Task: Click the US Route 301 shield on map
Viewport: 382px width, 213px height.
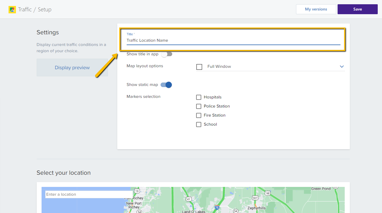Action: (255, 198)
